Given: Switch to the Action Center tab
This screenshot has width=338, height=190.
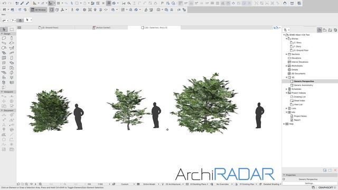Looking at the screenshot, I should click(x=101, y=27).
